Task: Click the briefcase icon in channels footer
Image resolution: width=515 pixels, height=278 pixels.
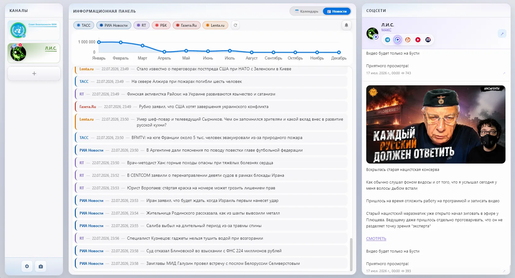Action: 41,266
